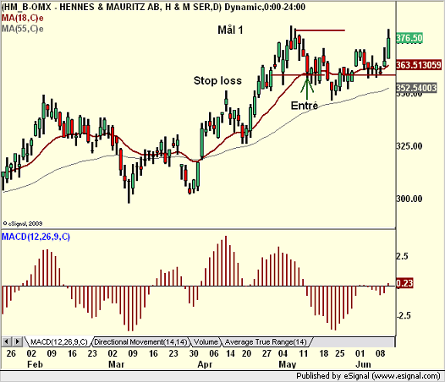Select the MA(18,C)e legend label
Screen dimensions: 445x382
coord(23,18)
